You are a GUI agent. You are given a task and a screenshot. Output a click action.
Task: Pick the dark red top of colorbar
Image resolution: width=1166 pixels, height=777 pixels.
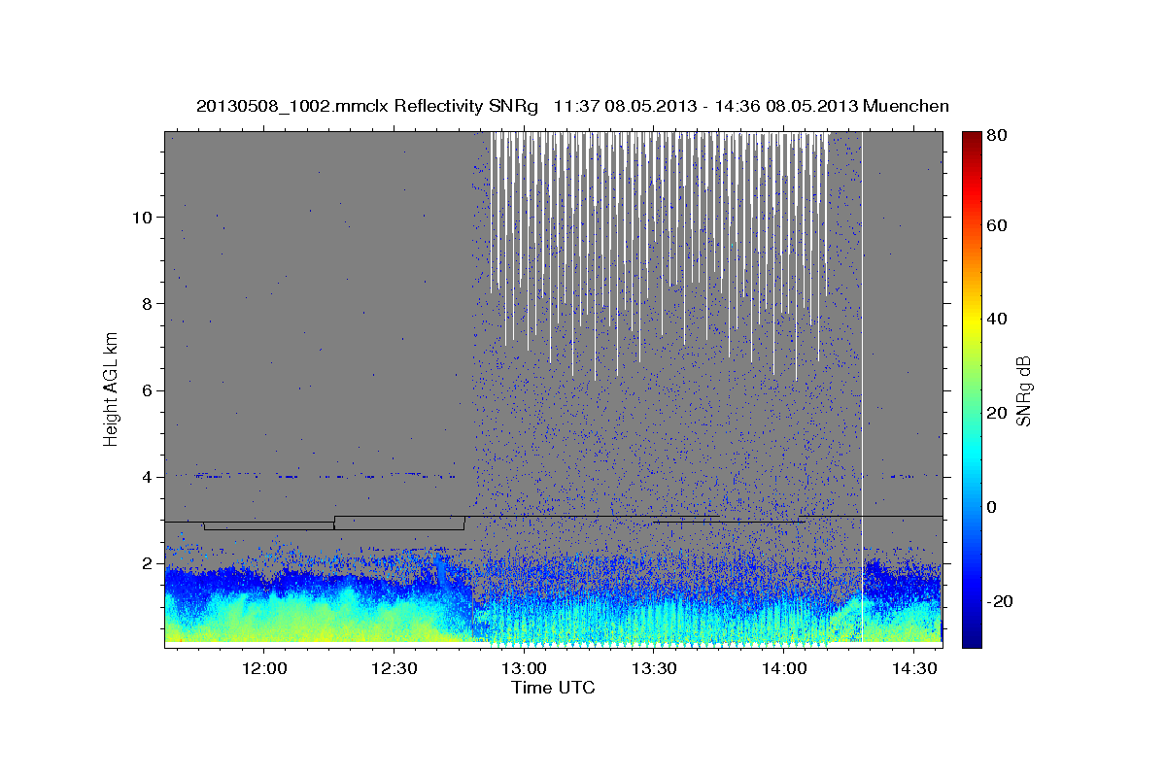(x=972, y=138)
